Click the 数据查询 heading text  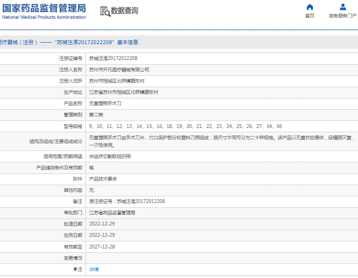[124, 11]
